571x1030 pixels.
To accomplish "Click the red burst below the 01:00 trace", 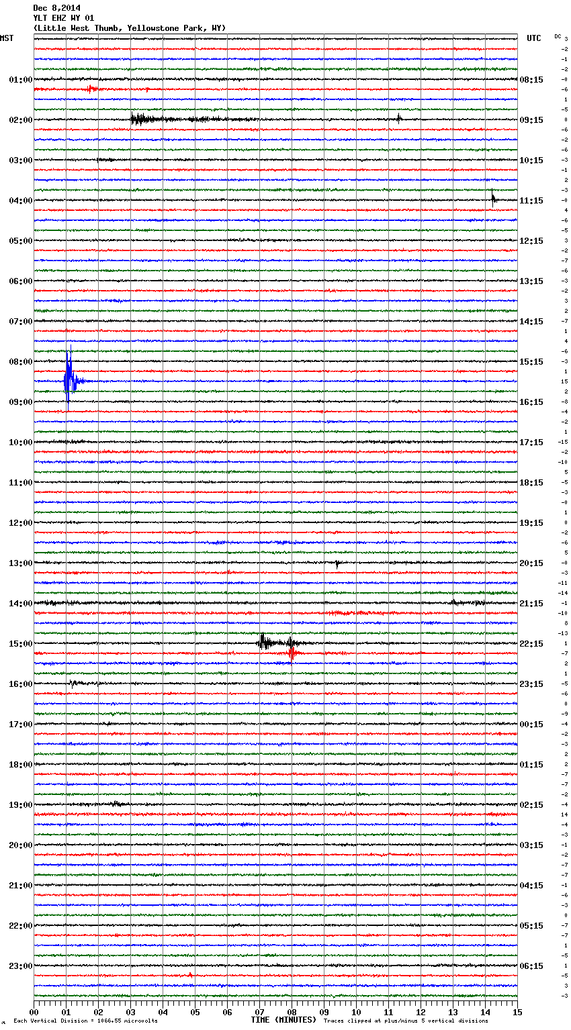I will tap(93, 89).
